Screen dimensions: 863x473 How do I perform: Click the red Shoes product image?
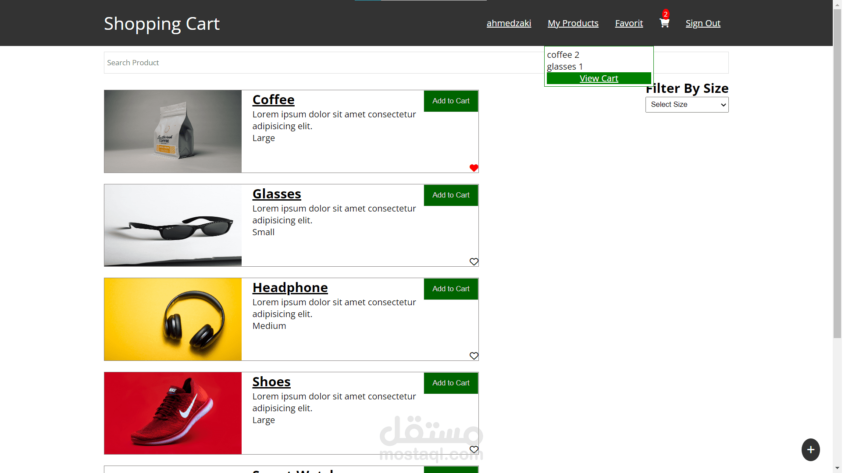[173, 413]
